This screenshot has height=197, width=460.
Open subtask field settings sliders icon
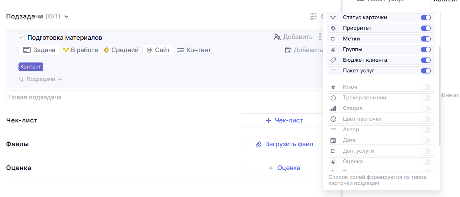(x=313, y=16)
